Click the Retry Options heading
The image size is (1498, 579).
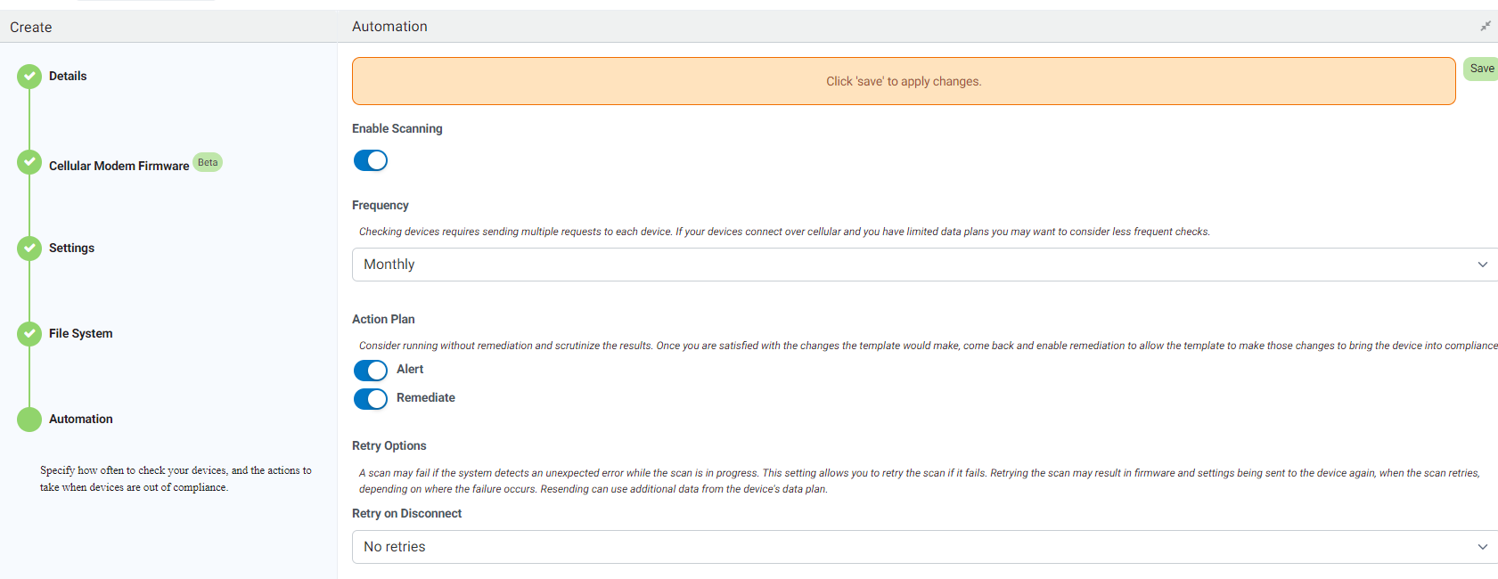point(389,445)
